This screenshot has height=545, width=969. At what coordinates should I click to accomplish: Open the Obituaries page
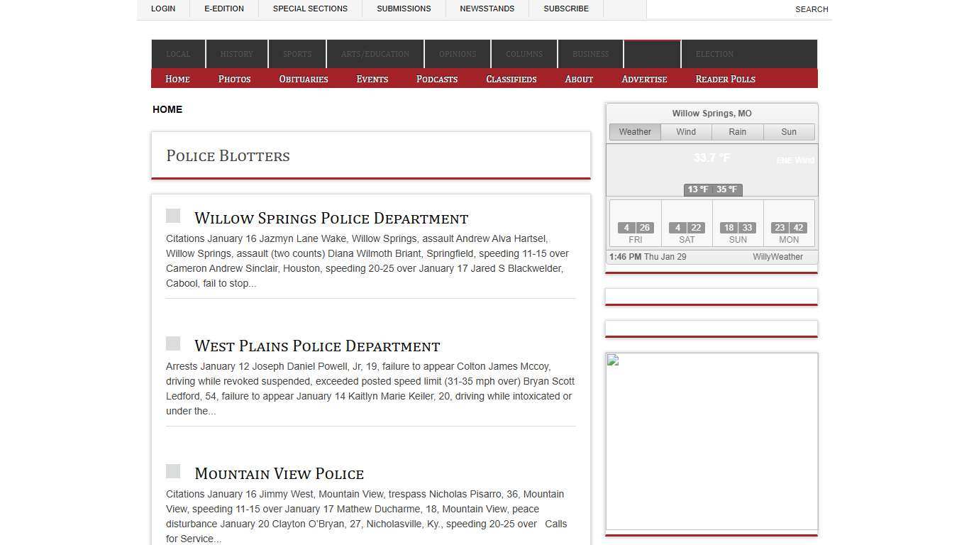[303, 79]
